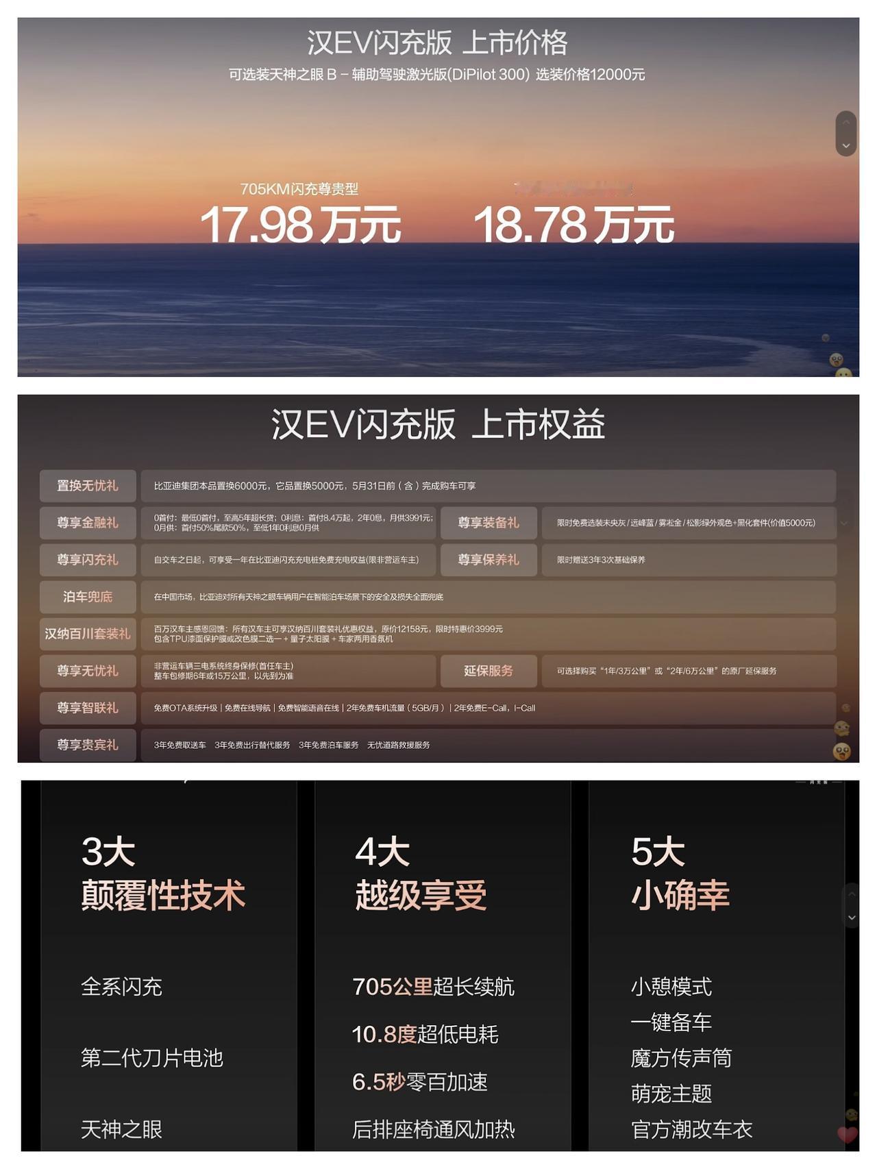
Task: Click the trade-in description mentioning 置换6000元
Action: 315,486
